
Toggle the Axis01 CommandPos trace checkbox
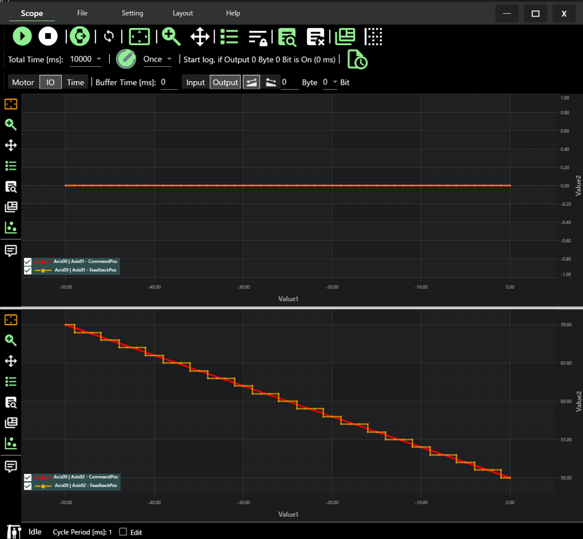[27, 261]
